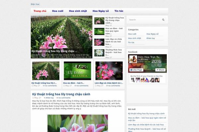Open Tin tức category in sidebar
This screenshot has width=199, height=132.
point(131,43)
